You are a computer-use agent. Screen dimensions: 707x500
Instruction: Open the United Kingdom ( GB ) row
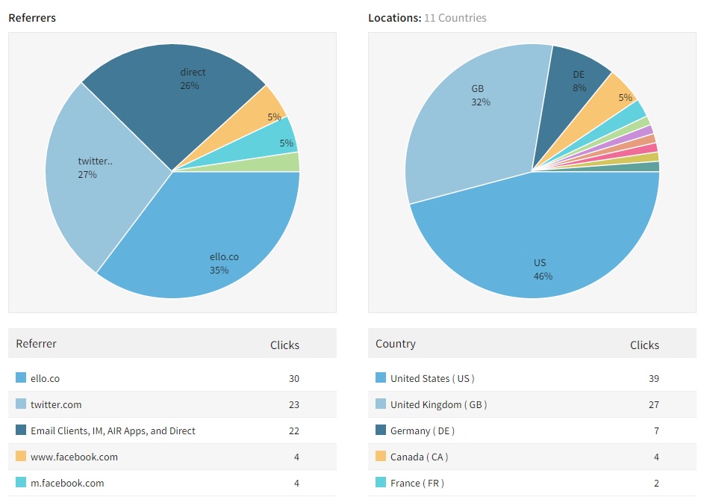(532, 404)
